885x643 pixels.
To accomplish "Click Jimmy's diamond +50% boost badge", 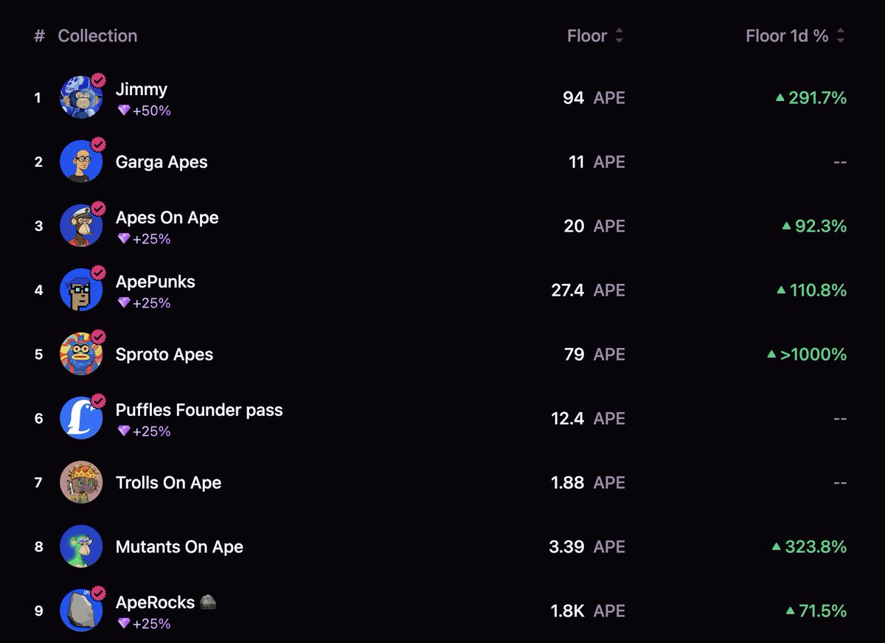I will click(x=144, y=111).
